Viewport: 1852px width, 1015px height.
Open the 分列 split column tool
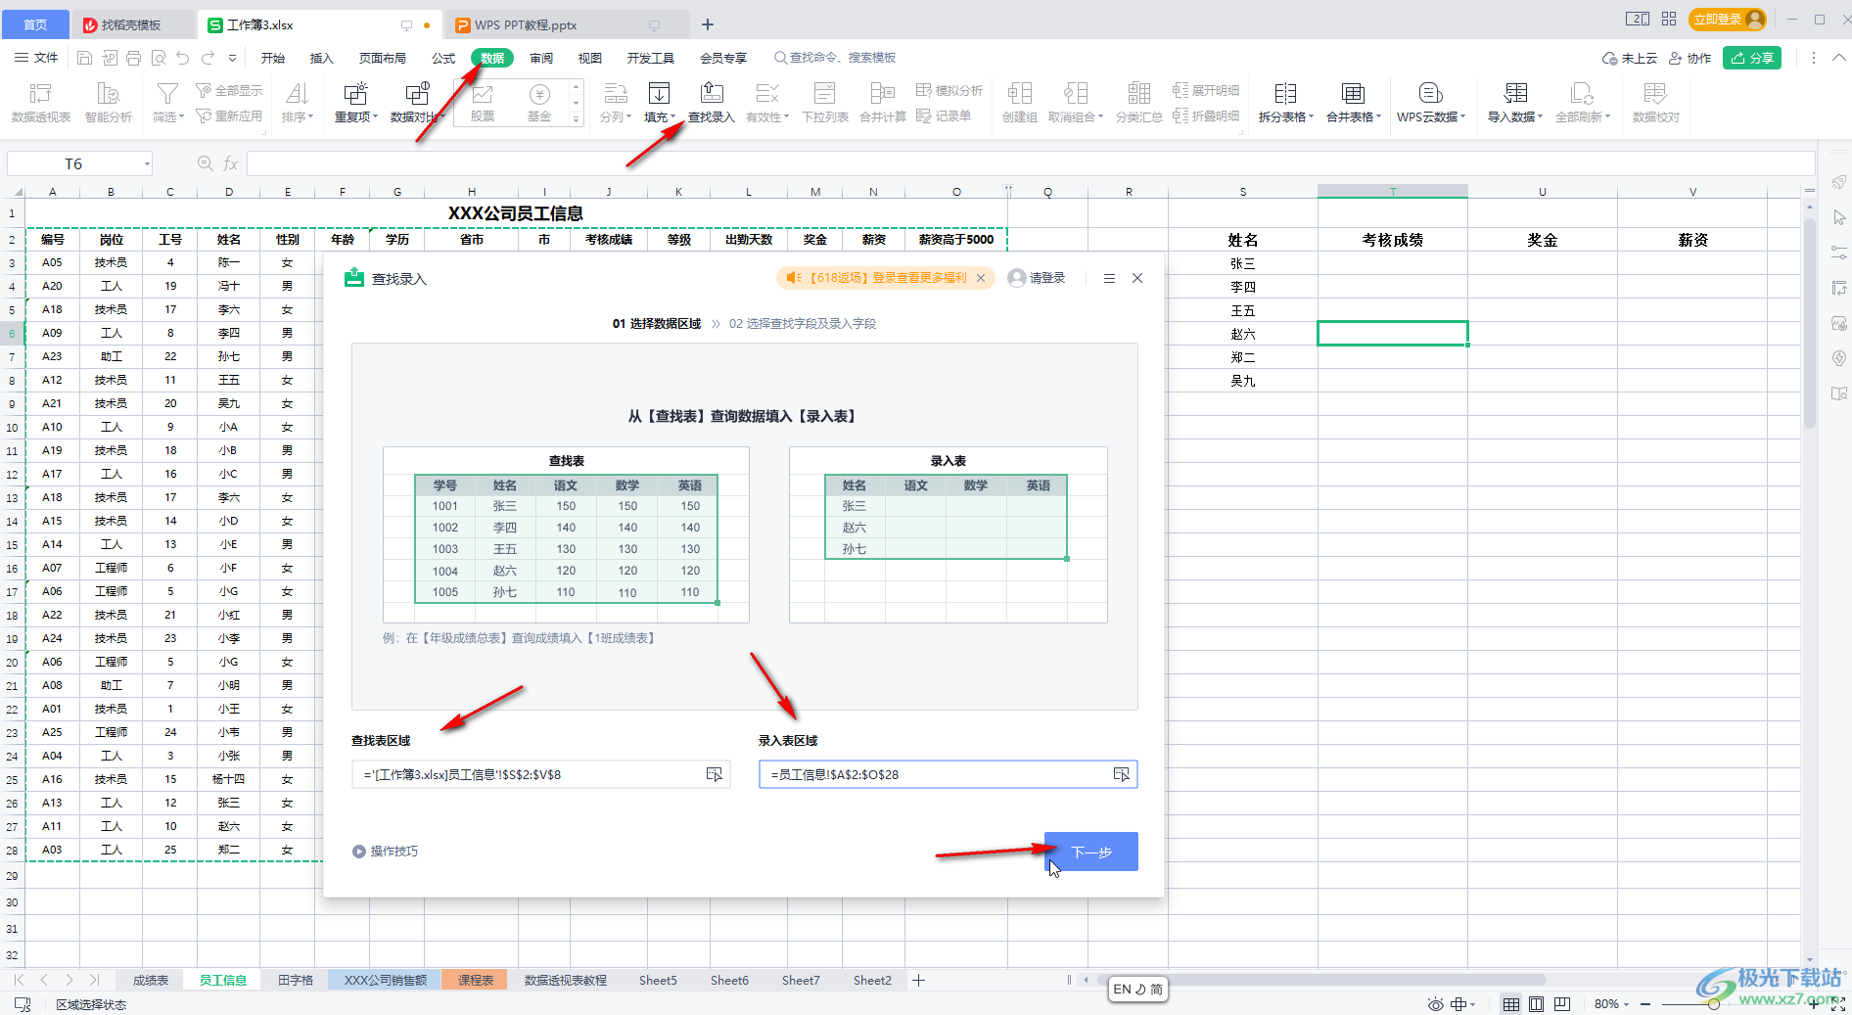[615, 103]
